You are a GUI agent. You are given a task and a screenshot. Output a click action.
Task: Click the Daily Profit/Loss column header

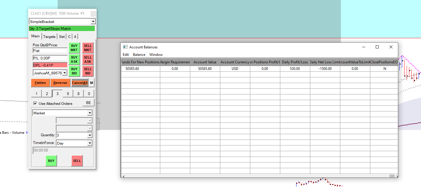(x=295, y=62)
